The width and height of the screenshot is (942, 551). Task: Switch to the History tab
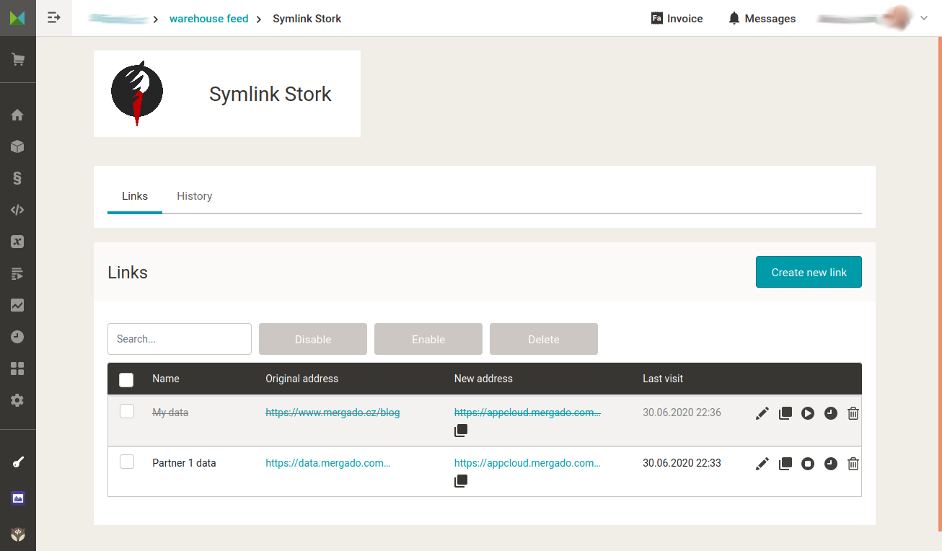coord(195,196)
